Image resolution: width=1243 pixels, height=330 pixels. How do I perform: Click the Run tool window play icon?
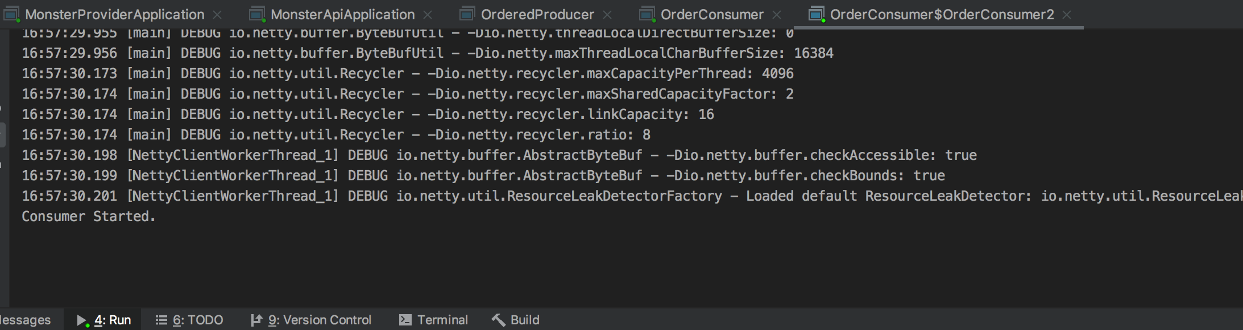[82, 320]
